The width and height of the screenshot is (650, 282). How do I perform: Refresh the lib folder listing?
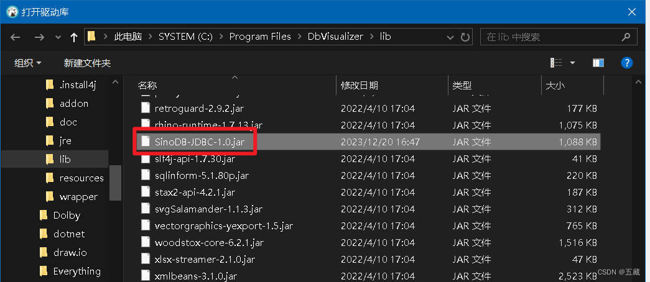465,37
